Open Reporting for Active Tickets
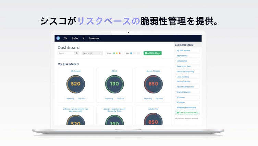The width and height of the screenshot is (258, 146). (x=148, y=99)
